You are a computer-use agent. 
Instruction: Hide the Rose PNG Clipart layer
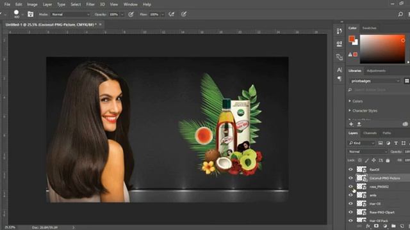coord(350,212)
